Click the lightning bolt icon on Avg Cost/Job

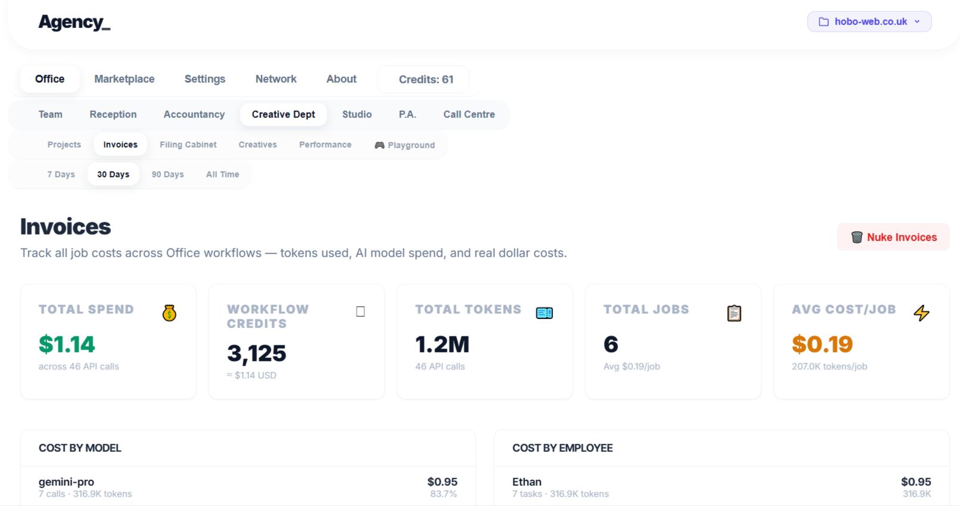click(921, 313)
